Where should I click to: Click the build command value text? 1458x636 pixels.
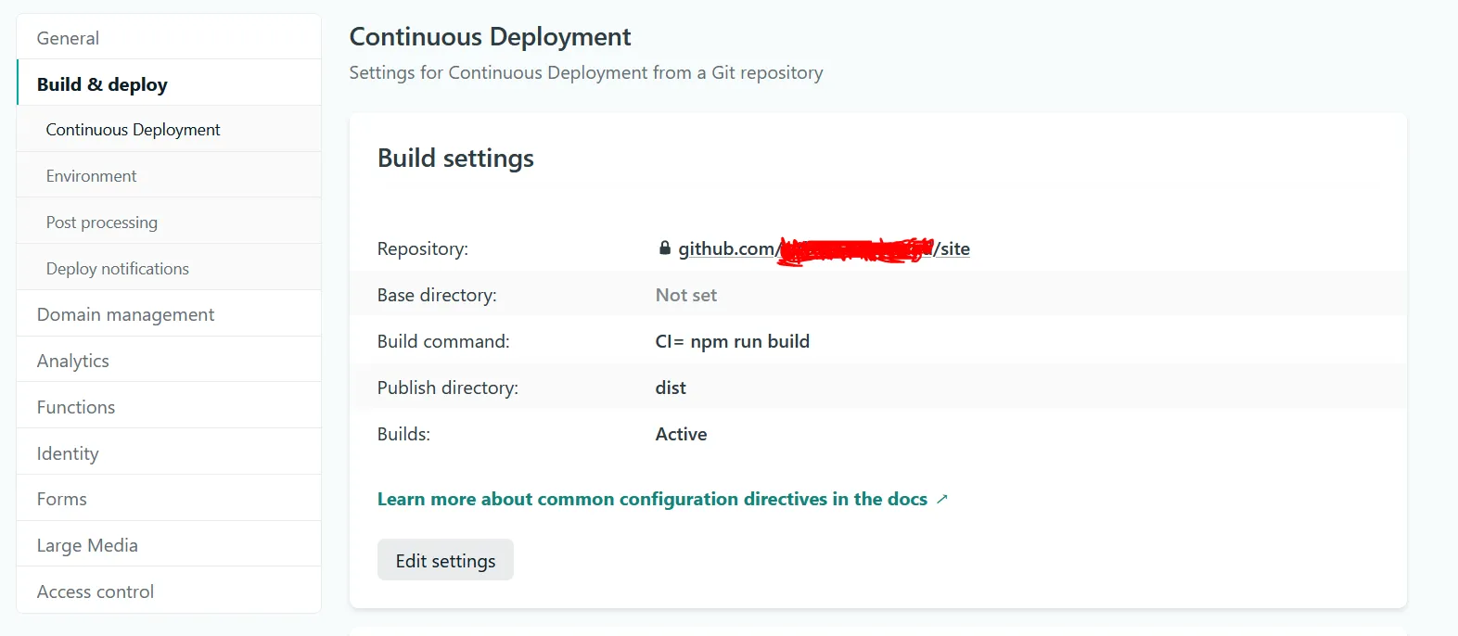(x=732, y=341)
